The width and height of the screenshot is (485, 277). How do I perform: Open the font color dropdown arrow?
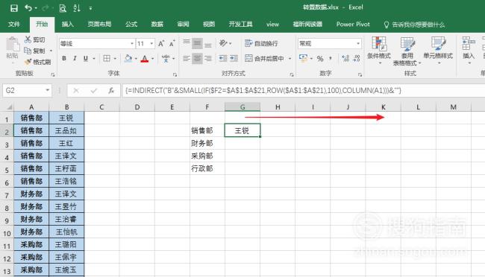click(153, 59)
